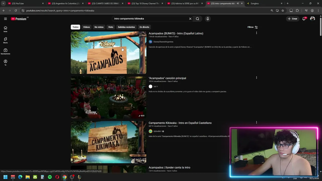
Task: Open YouTube notifications bell
Action: tap(304, 19)
